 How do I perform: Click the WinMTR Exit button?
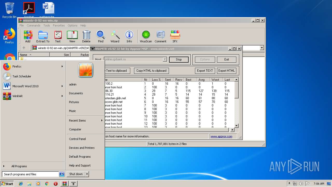pos(227,59)
